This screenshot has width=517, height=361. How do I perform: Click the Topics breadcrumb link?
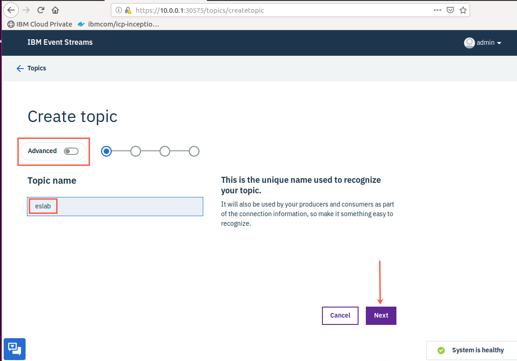click(x=37, y=68)
